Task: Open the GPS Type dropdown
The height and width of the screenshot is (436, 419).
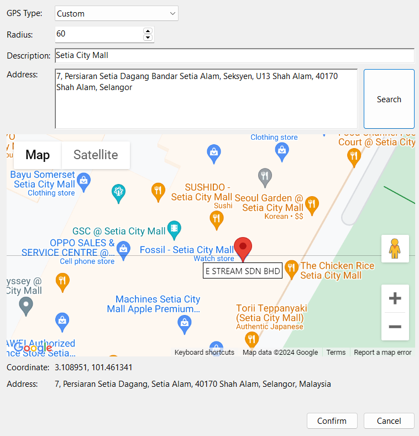Action: coord(116,13)
